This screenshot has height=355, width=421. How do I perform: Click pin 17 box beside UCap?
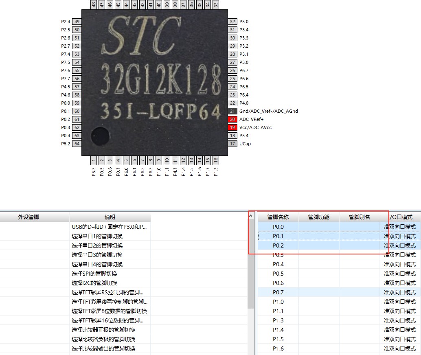point(232,144)
